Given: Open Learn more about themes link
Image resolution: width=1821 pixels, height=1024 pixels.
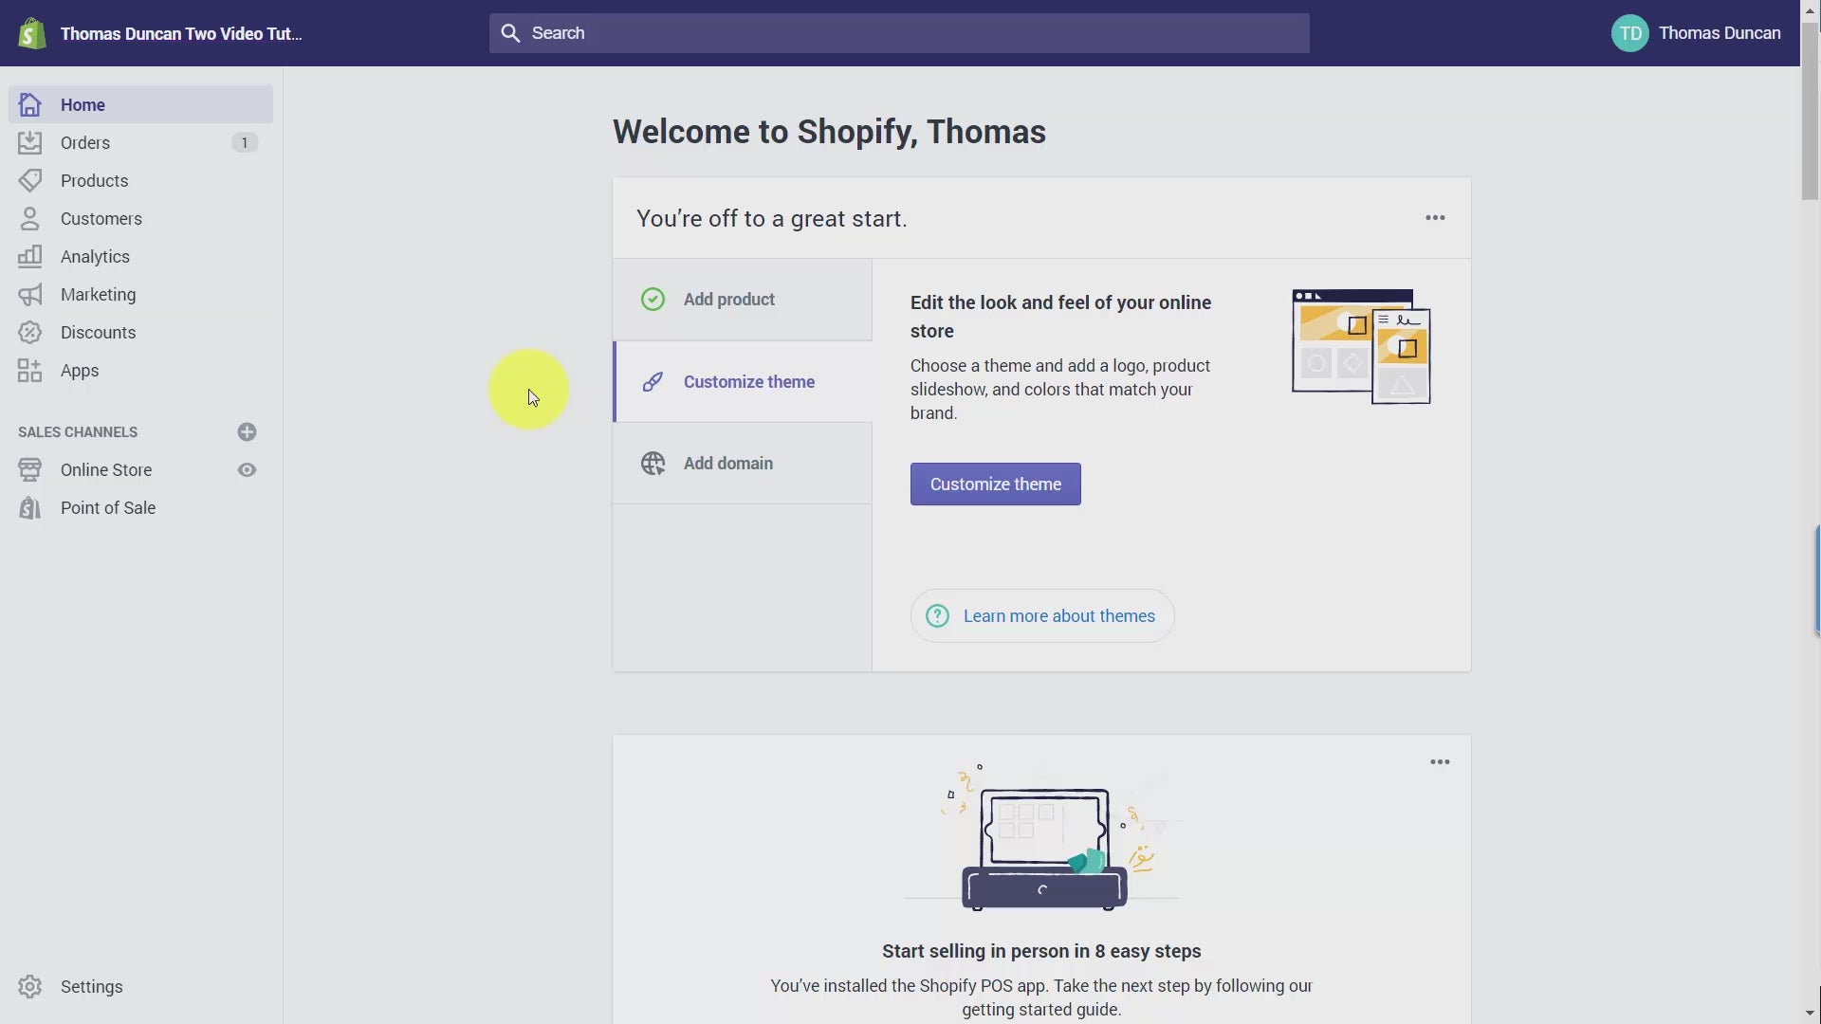Looking at the screenshot, I should (1042, 616).
